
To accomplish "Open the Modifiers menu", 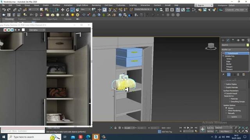I will [56, 5].
